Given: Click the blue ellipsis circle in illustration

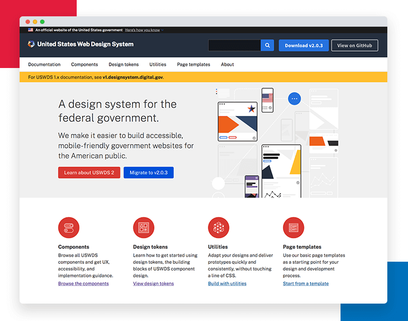Looking at the screenshot, I should (x=294, y=98).
